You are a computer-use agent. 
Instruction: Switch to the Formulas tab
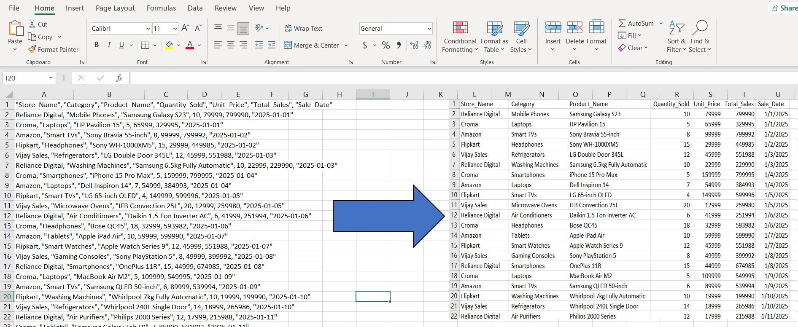161,8
